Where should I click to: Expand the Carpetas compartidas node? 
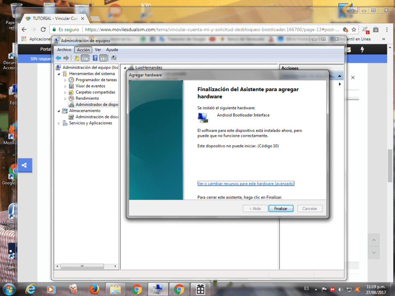pos(65,93)
